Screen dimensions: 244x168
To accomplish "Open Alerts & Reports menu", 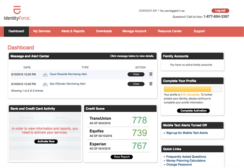I will point(73,31).
